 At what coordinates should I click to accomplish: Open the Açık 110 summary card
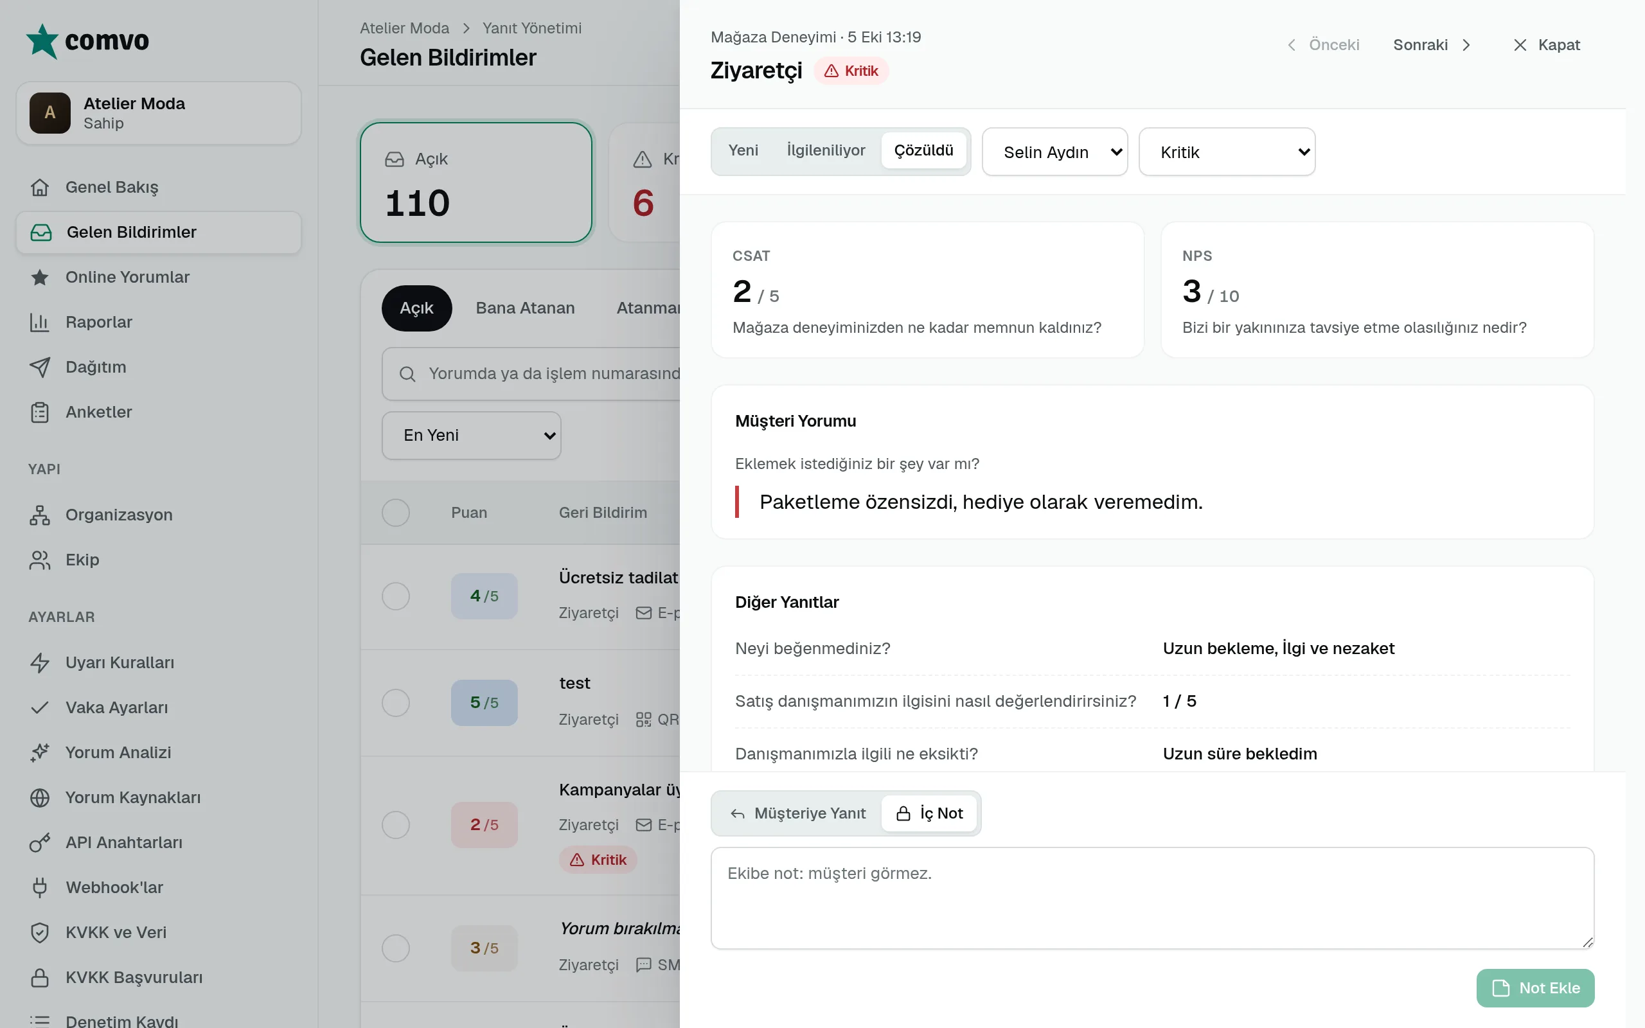pyautogui.click(x=476, y=182)
